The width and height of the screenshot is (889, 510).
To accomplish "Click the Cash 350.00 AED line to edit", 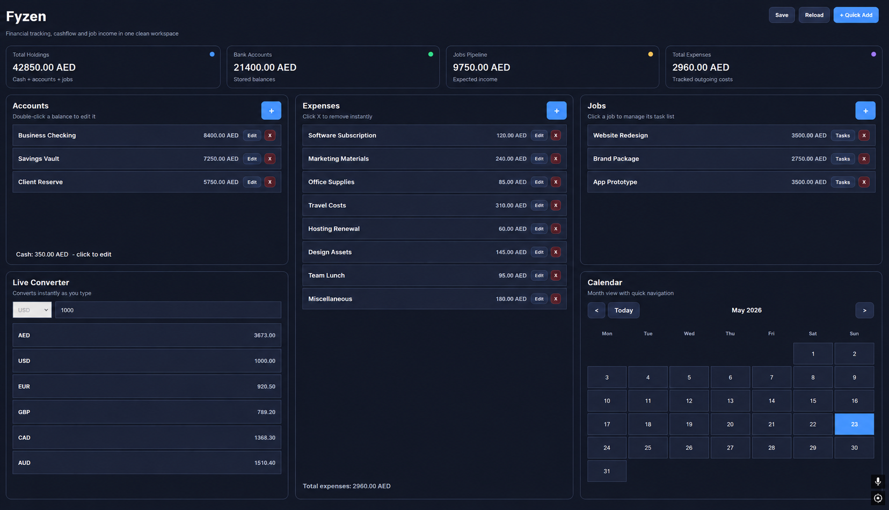I will click(x=63, y=254).
